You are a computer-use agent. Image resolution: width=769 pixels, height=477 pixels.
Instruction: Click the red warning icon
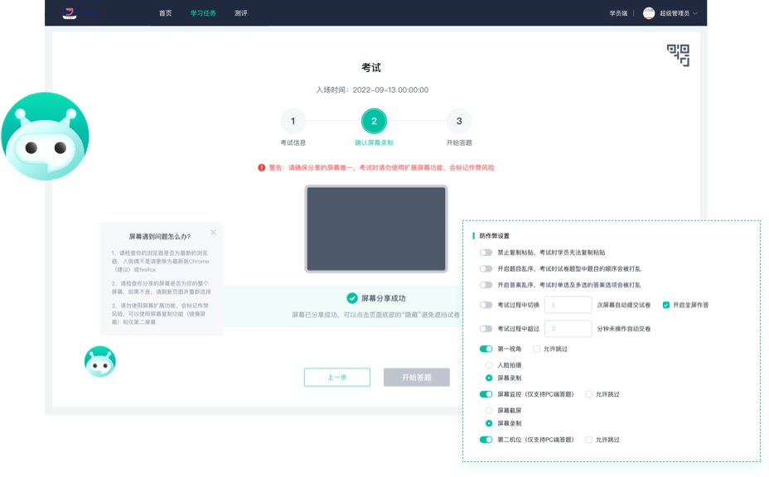pyautogui.click(x=261, y=167)
